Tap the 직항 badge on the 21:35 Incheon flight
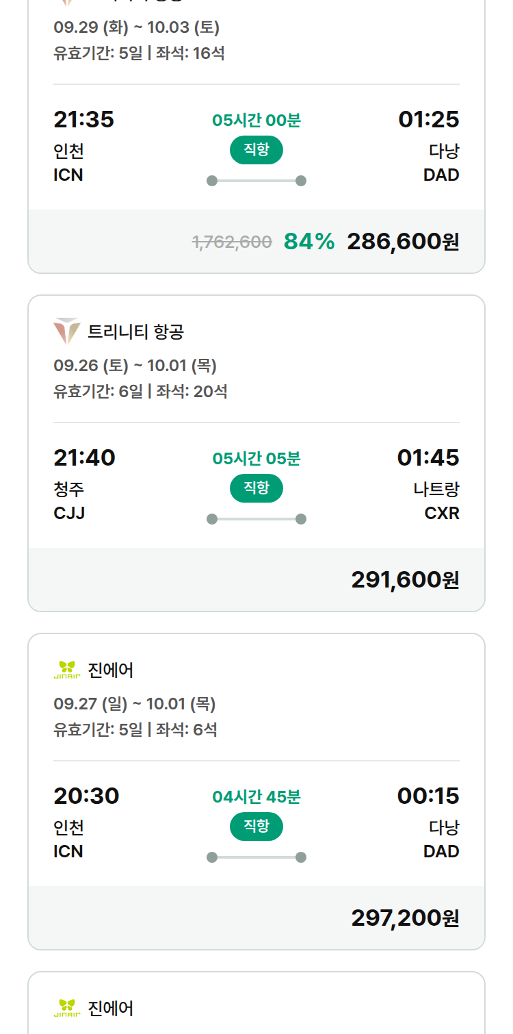The image size is (513, 1034). click(x=256, y=150)
